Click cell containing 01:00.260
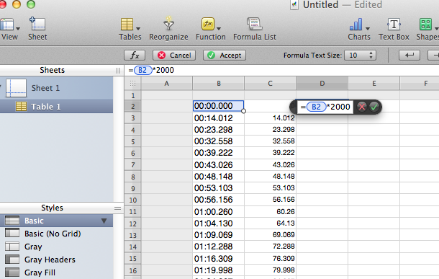Screen dimensions: 439x279 pyautogui.click(x=218, y=211)
